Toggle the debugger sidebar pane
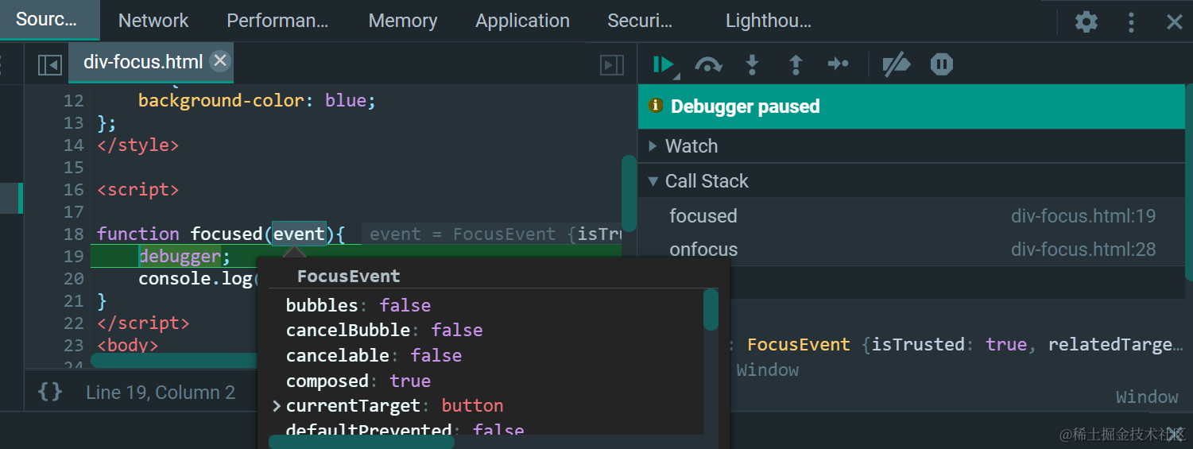Viewport: 1193px width, 449px height. click(611, 64)
